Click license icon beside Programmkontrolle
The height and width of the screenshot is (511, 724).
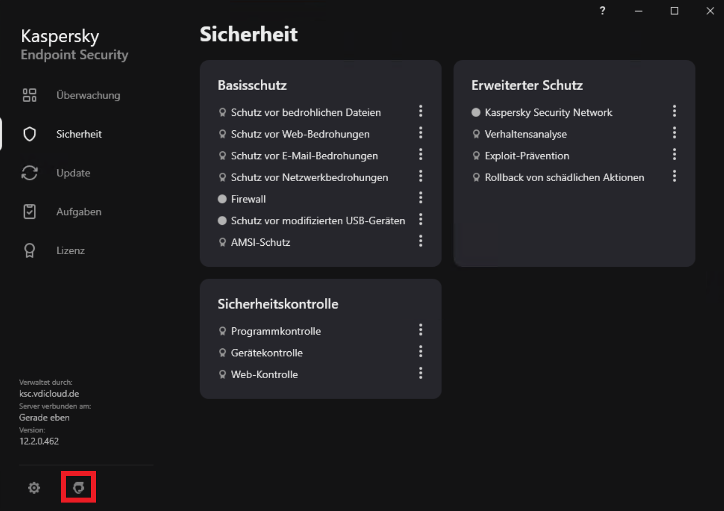pyautogui.click(x=222, y=331)
